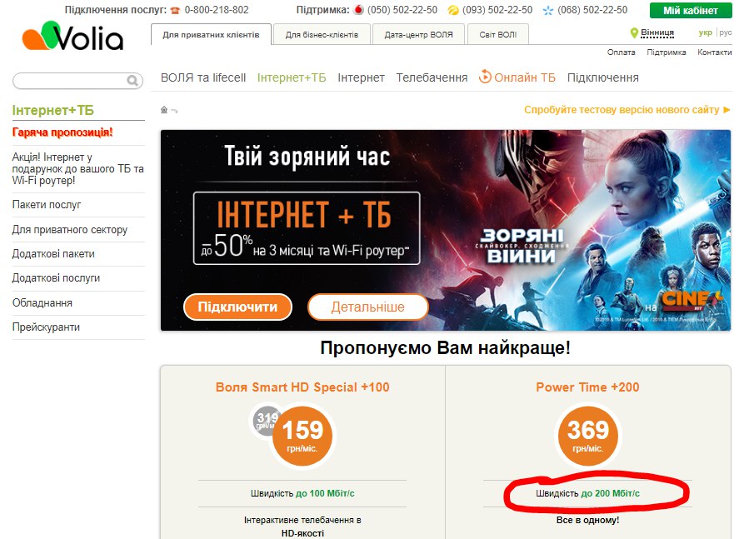Select the Дата-центр ВОЛЯ tab
The width and height of the screenshot is (744, 539).
(x=418, y=35)
